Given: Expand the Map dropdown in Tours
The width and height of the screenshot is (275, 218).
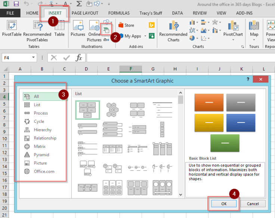Looking at the screenshot, I should [x=254, y=39].
